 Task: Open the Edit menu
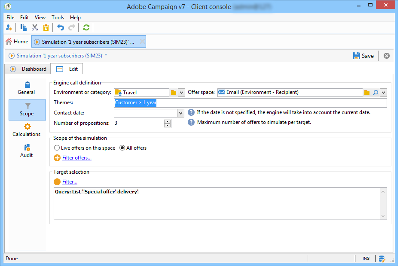(x=24, y=18)
